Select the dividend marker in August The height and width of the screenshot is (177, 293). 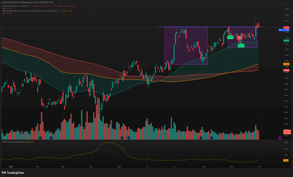pyautogui.click(x=211, y=138)
